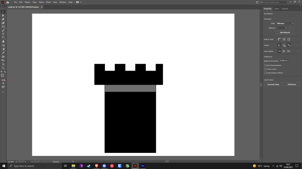This screenshot has height=169, width=302.
Task: Toggle show guides button
Action: tap(279, 45)
